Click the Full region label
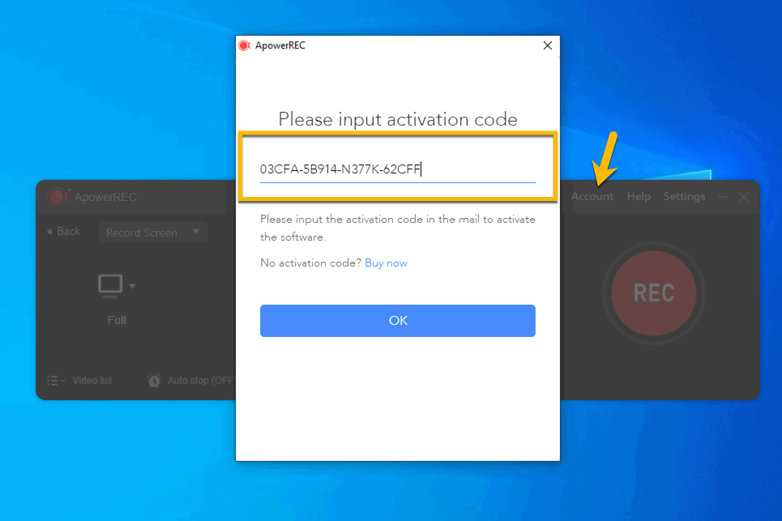 click(117, 320)
